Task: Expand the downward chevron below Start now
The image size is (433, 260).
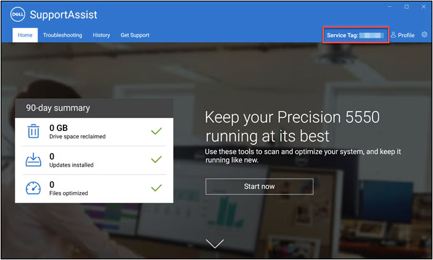Action: [x=215, y=244]
